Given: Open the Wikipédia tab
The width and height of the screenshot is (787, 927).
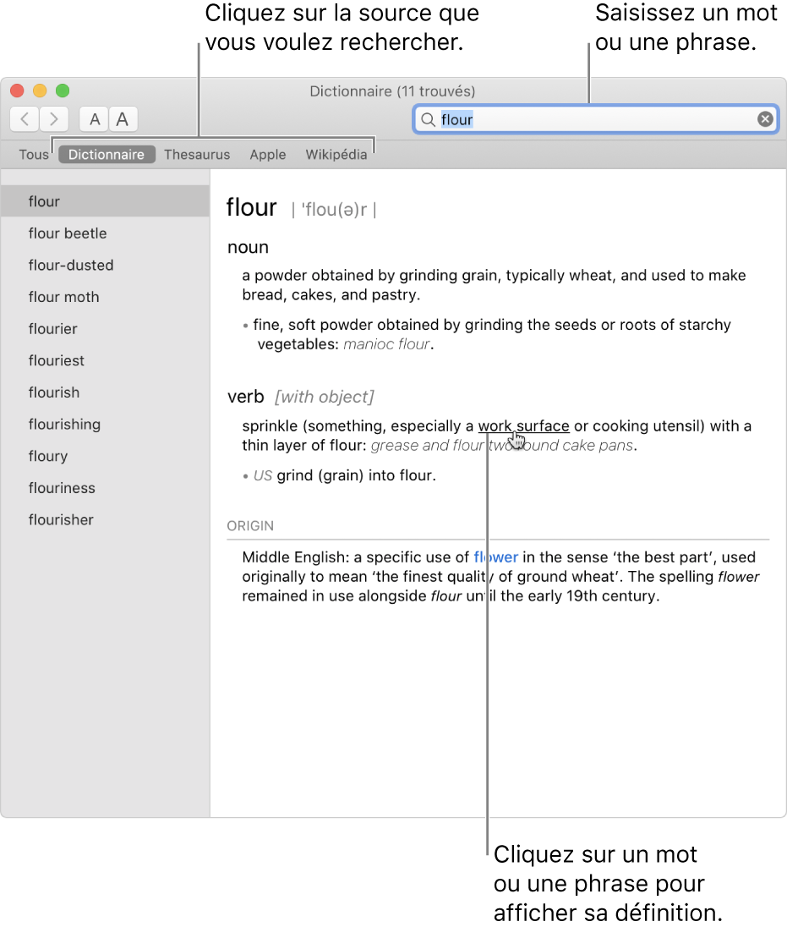Looking at the screenshot, I should (x=336, y=155).
